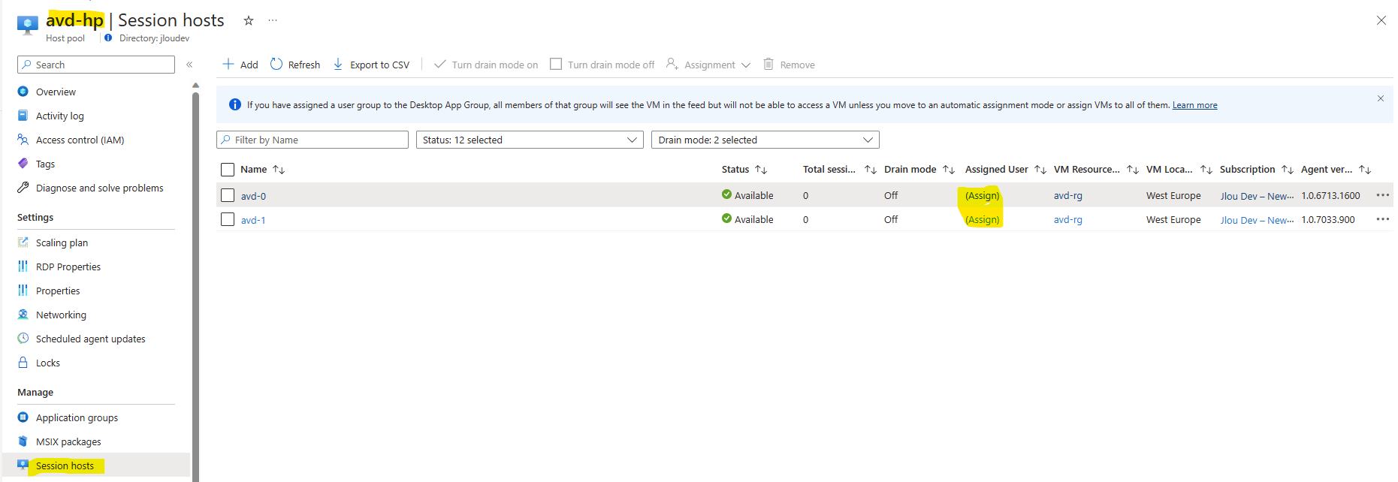
Task: Click agent version 1.0.7033.900
Action: coord(1328,220)
